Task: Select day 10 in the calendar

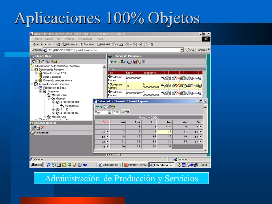Action: [x=165, y=132]
